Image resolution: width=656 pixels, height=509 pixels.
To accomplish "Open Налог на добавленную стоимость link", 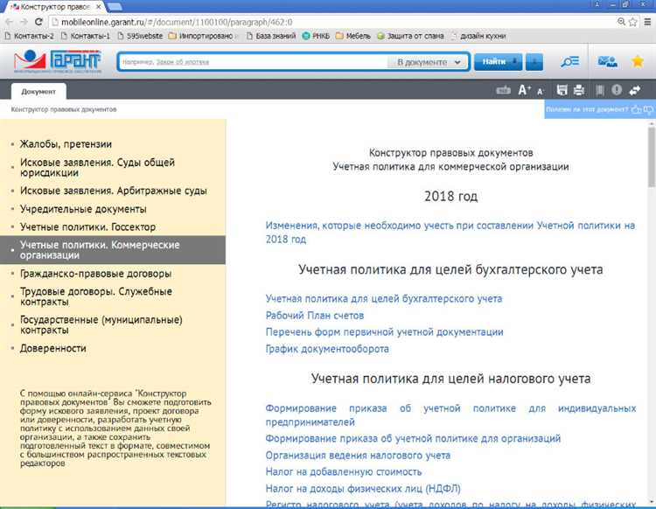I will pos(344,471).
